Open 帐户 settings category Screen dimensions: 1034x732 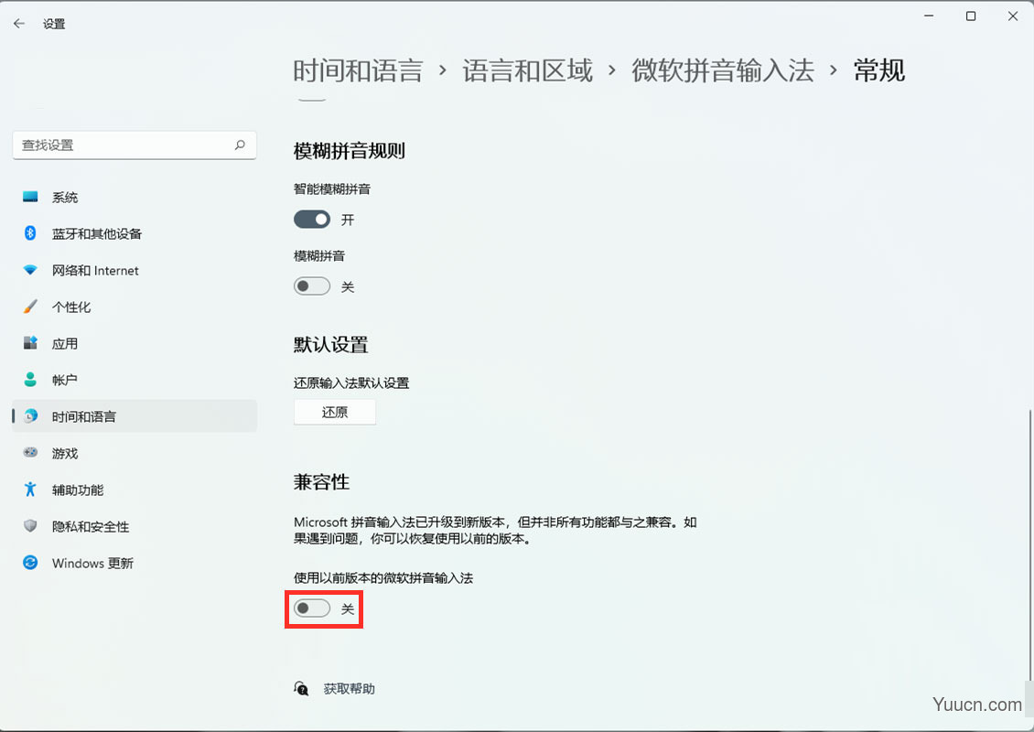click(x=135, y=380)
